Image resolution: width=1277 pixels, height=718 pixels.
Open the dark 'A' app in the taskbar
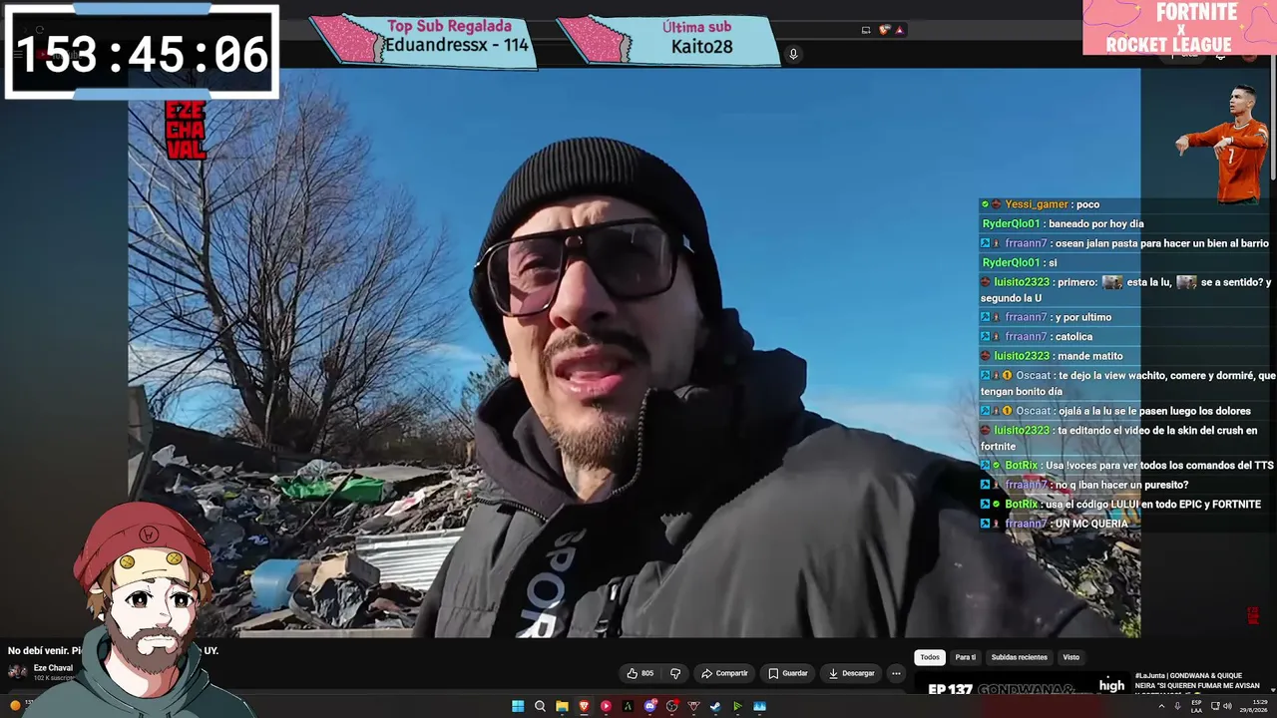tap(628, 706)
